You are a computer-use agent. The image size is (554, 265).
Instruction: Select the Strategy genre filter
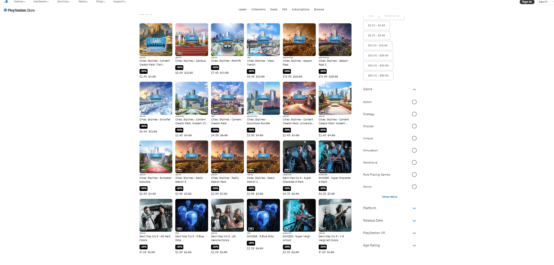click(x=414, y=114)
